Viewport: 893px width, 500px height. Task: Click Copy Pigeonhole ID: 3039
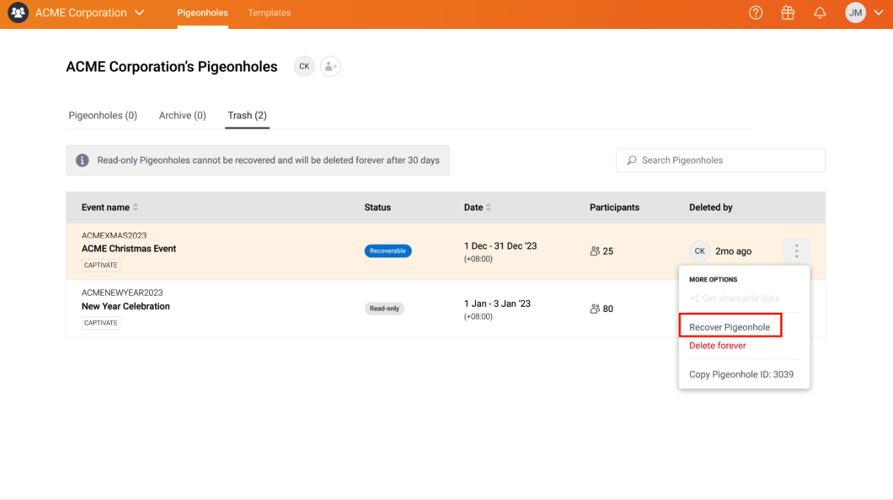point(741,374)
